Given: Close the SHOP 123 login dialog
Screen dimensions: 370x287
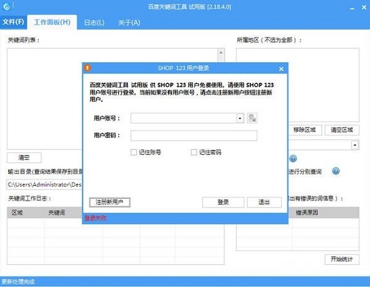Looking at the screenshot, I should tap(281, 69).
